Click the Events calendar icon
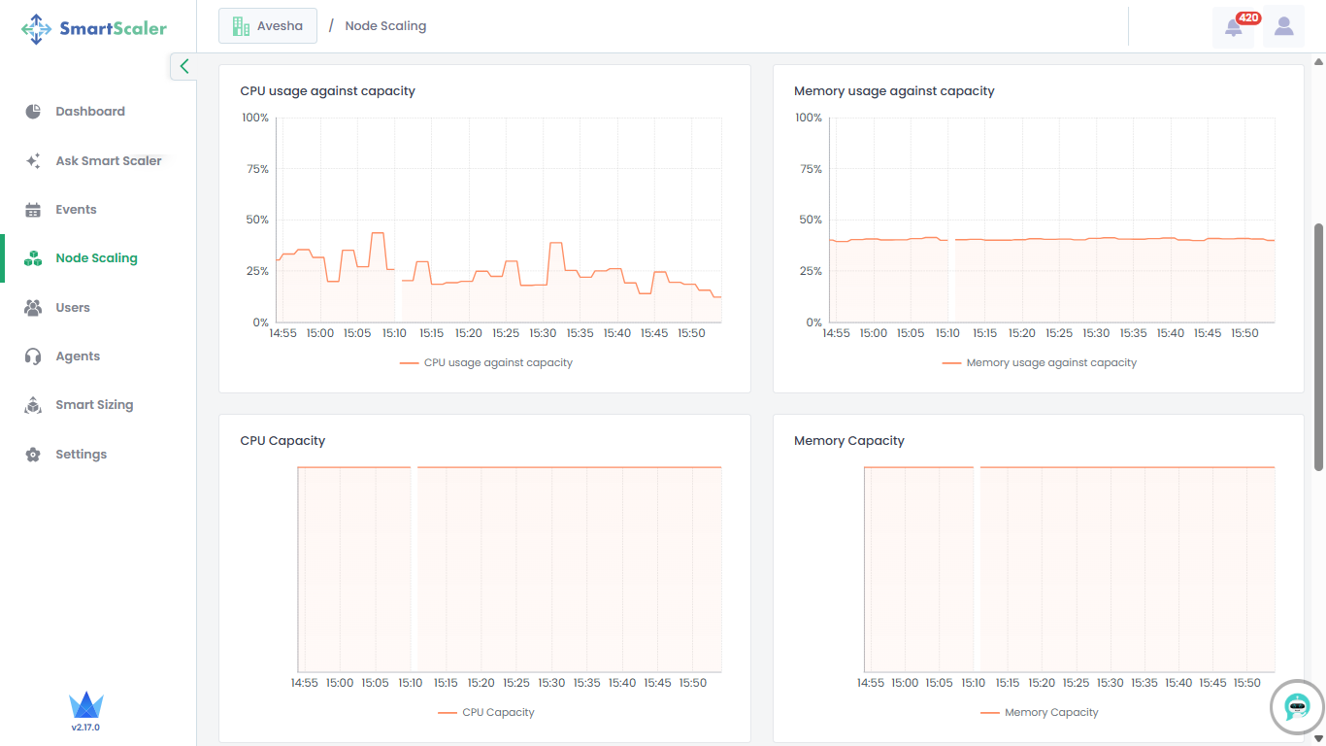The image size is (1326, 746). (33, 210)
